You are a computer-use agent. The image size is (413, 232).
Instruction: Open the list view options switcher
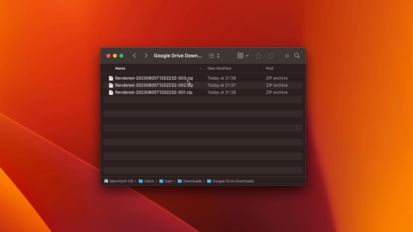[x=214, y=56]
